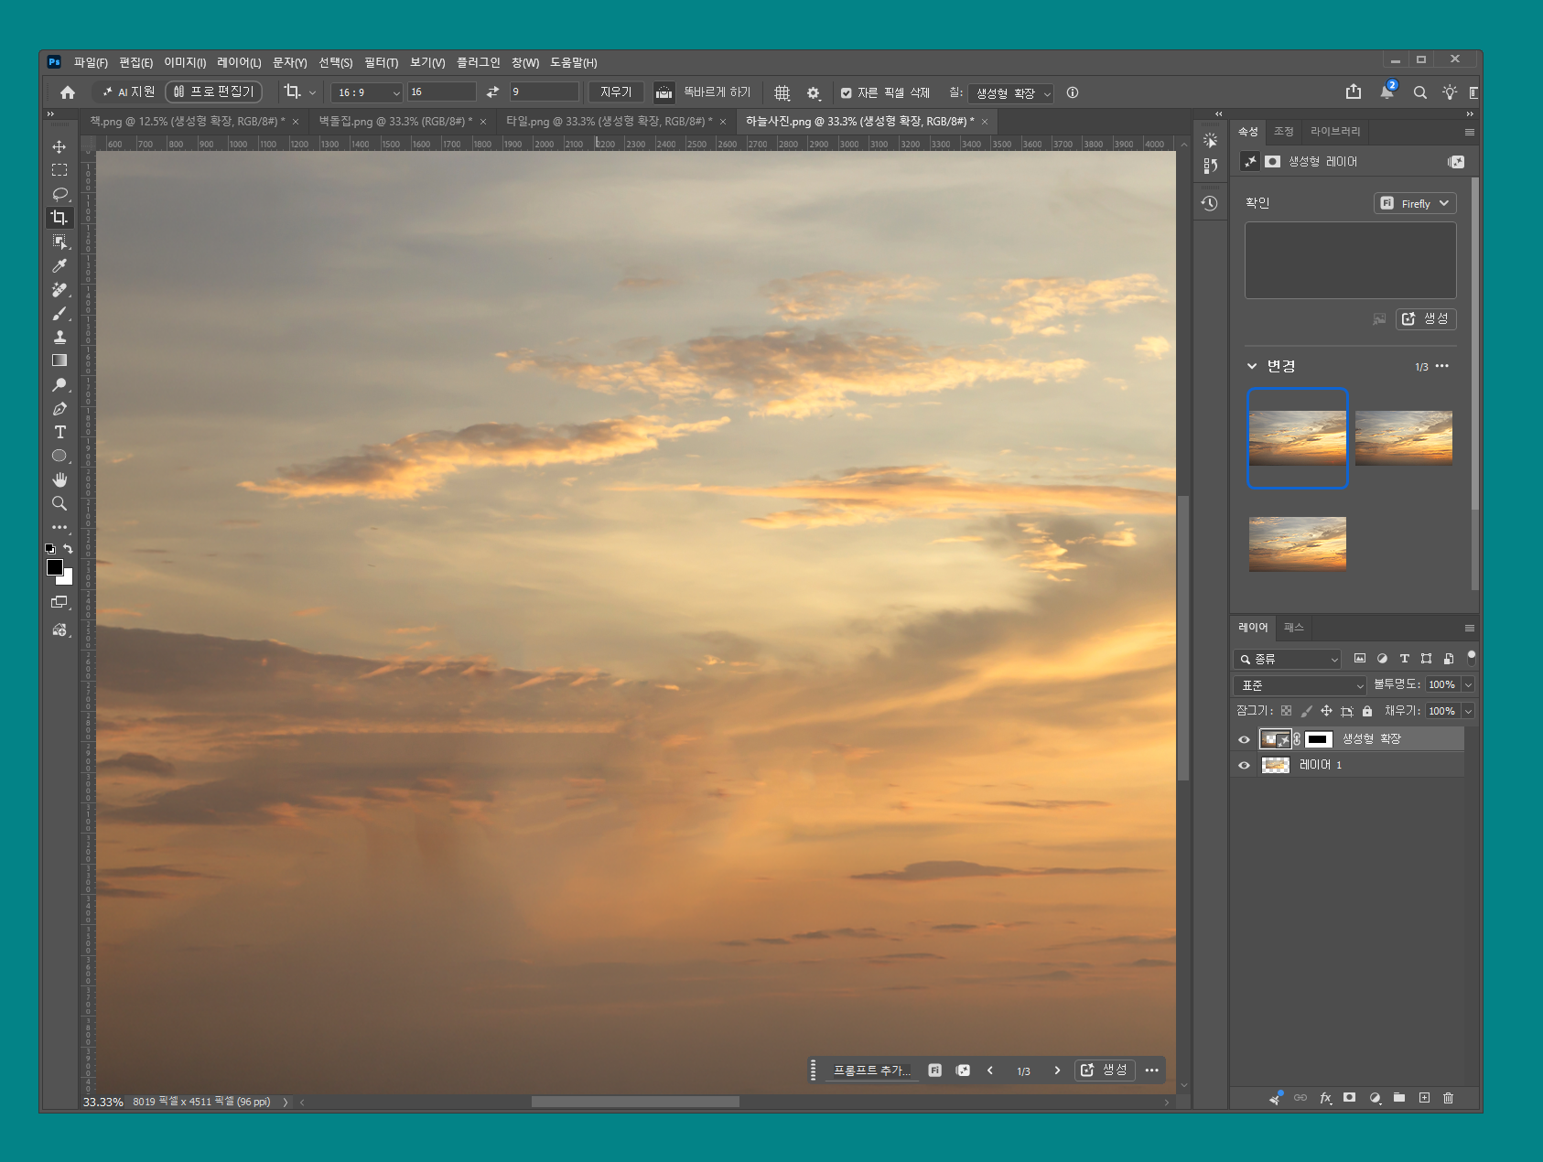Select the Lasso tool

[x=59, y=194]
